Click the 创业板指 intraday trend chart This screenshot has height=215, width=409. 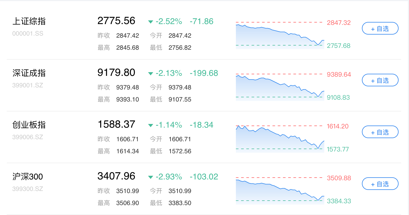click(x=280, y=139)
